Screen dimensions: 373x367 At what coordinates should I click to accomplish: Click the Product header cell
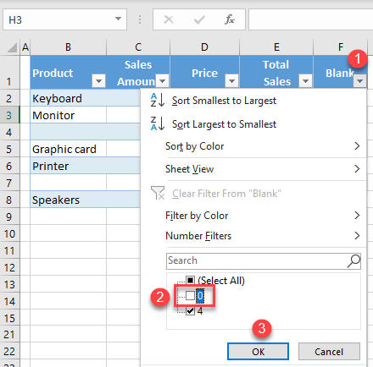point(68,72)
